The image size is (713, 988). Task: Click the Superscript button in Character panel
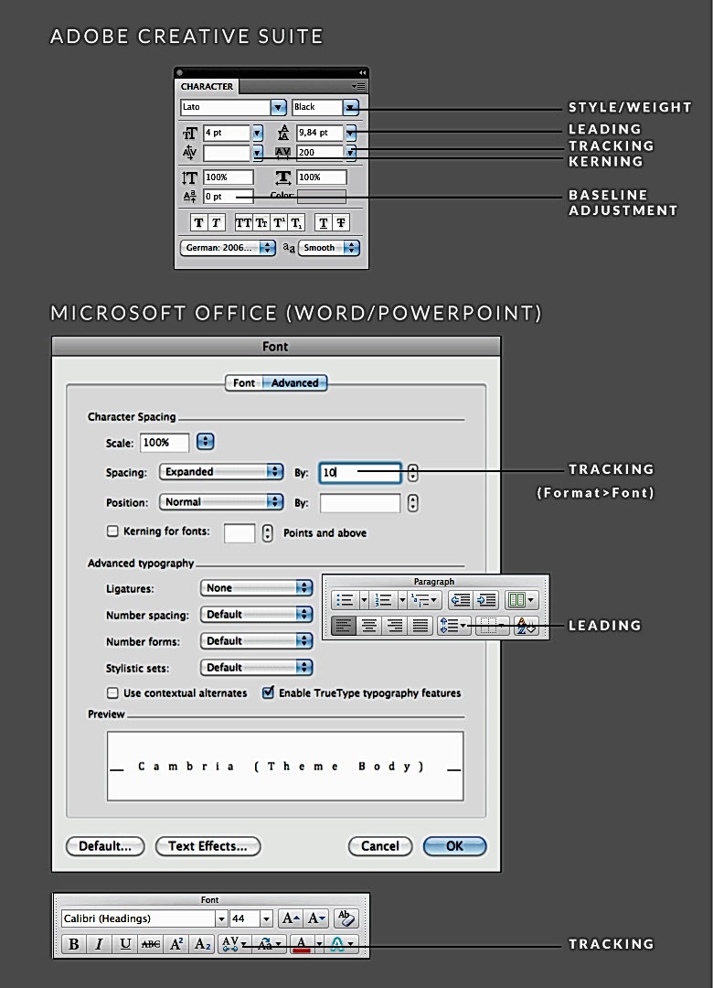(279, 222)
